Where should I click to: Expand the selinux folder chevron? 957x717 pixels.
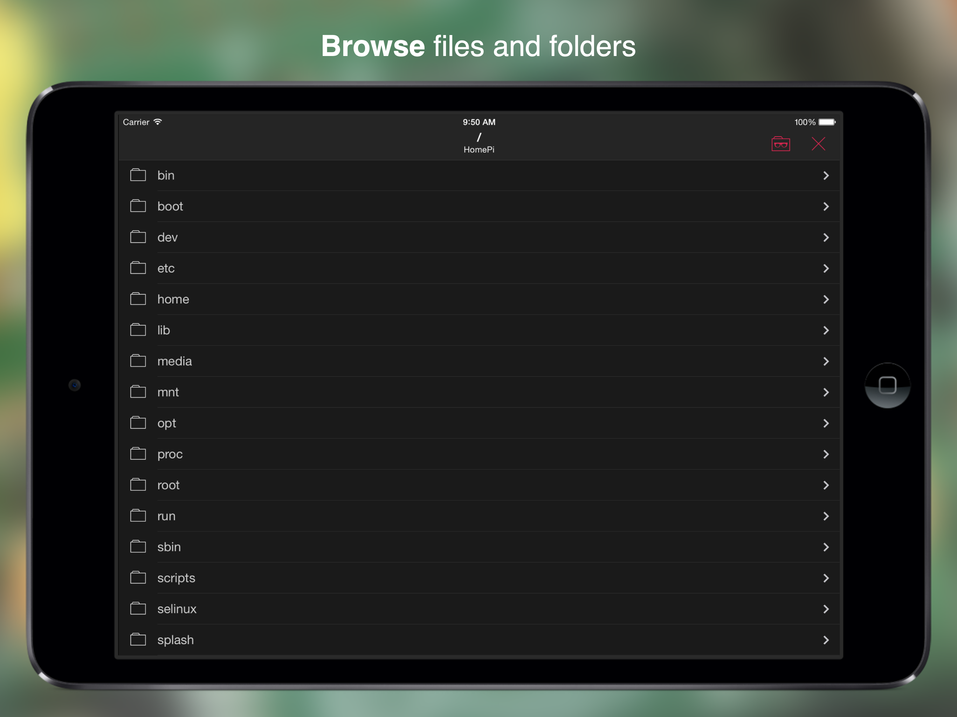pyautogui.click(x=826, y=609)
